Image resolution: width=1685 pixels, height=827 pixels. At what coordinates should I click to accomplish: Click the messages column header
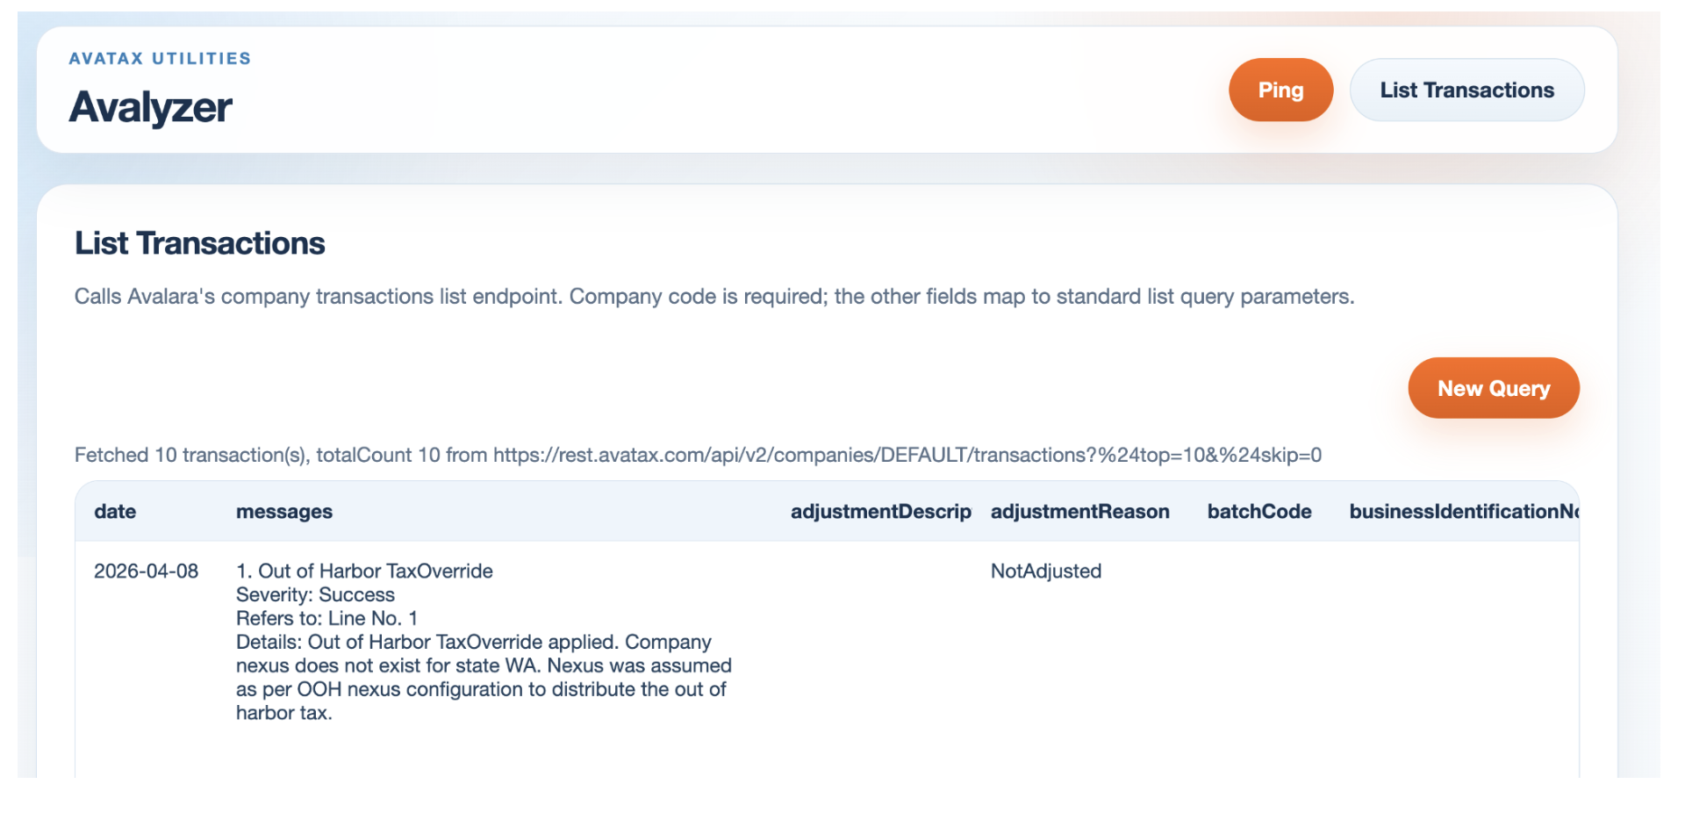coord(283,511)
